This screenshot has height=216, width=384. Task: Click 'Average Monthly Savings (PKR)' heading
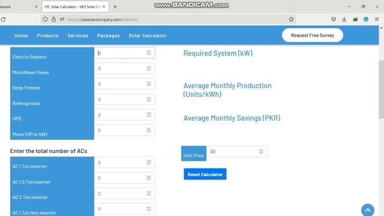coord(232,118)
